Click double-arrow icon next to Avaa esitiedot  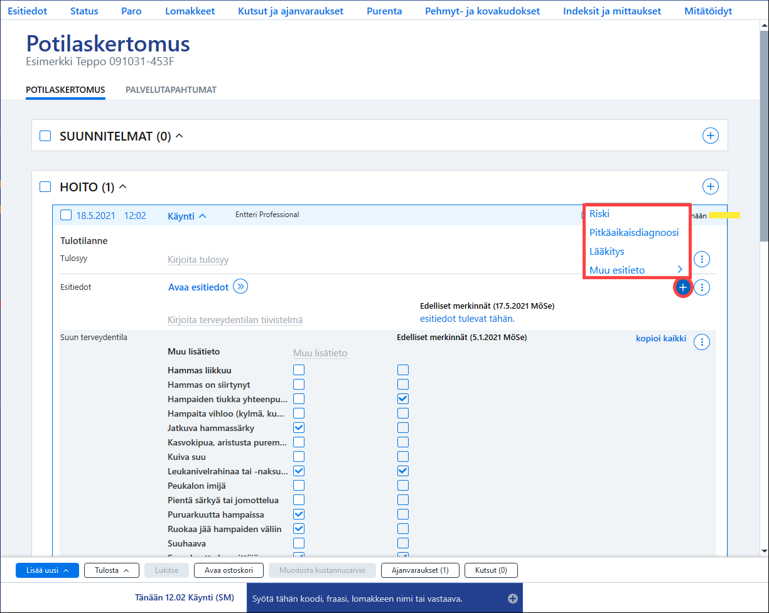tap(240, 287)
